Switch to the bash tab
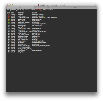Screen dimensions: 103x101 (x=76, y=8)
